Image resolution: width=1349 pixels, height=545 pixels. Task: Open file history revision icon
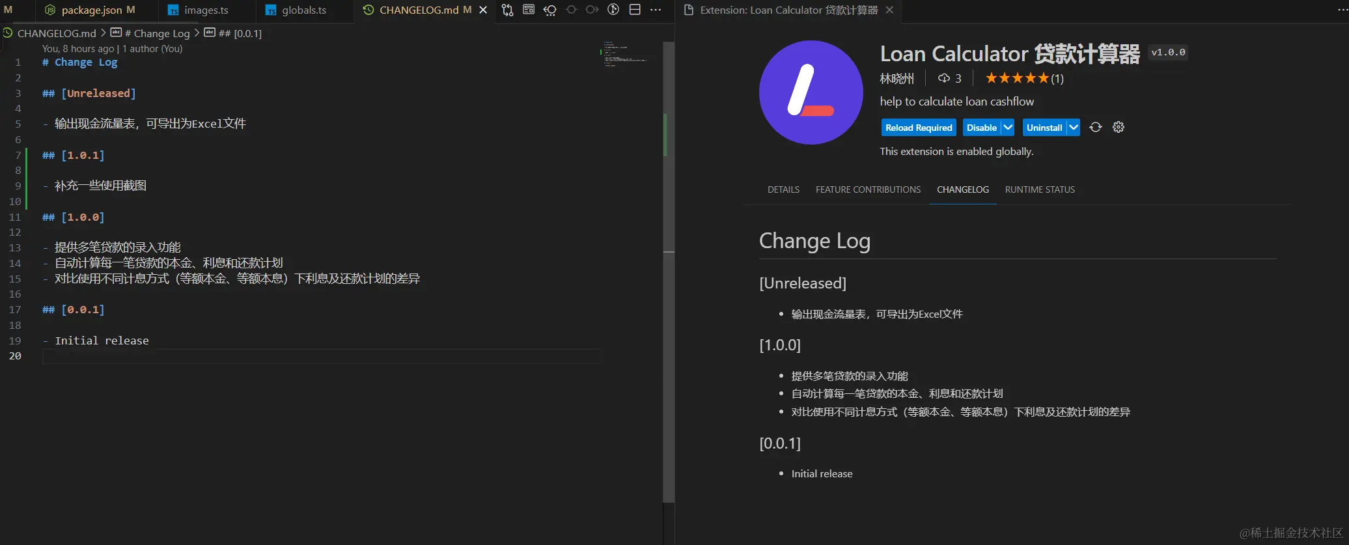point(550,10)
